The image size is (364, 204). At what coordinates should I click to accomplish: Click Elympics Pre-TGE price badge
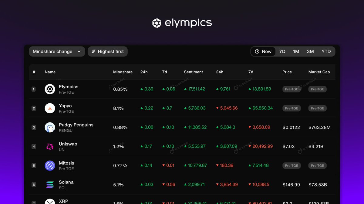click(292, 89)
